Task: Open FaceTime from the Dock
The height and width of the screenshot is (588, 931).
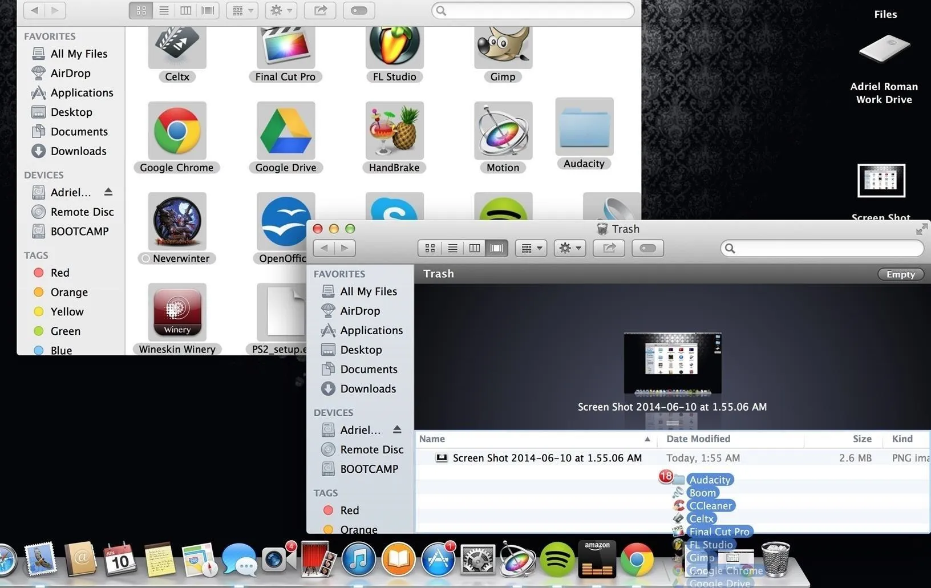Action: click(278, 559)
